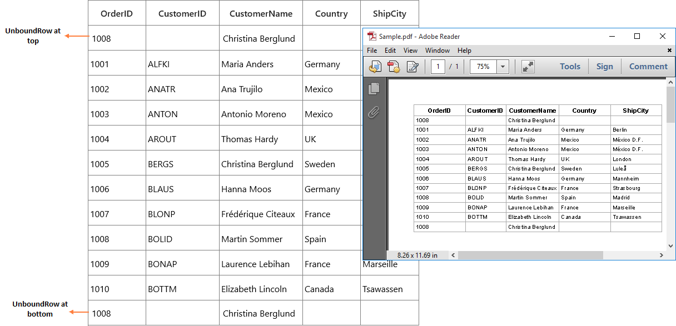Select grid cell Sweden
Image resolution: width=676 pixels, height=326 pixels.
point(331,164)
